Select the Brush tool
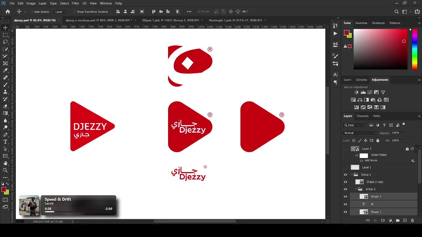Screen dimensions: 422x237 (5, 85)
